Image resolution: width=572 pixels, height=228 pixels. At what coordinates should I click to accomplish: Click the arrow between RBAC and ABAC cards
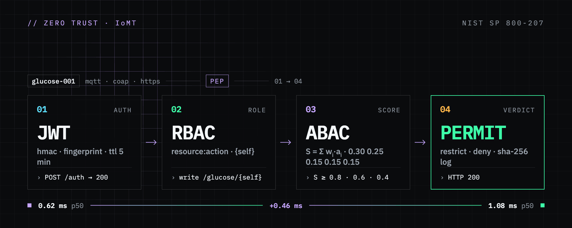pos(286,142)
